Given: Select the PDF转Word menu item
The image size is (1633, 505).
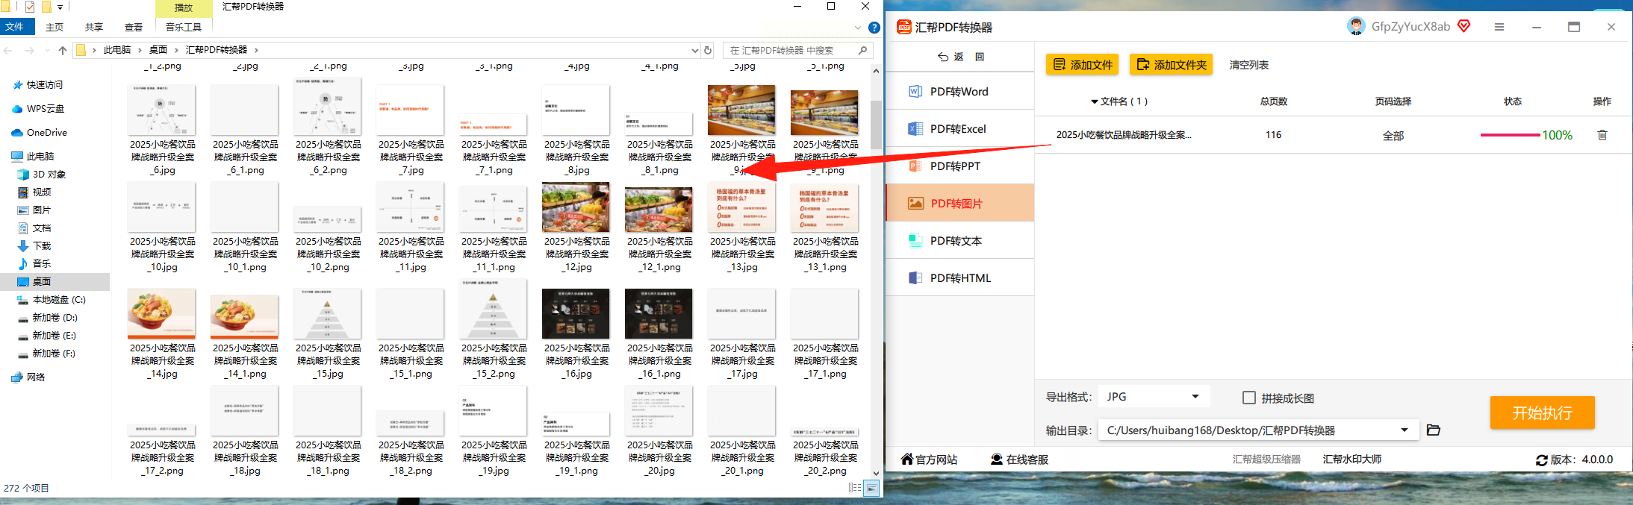Looking at the screenshot, I should (x=959, y=91).
